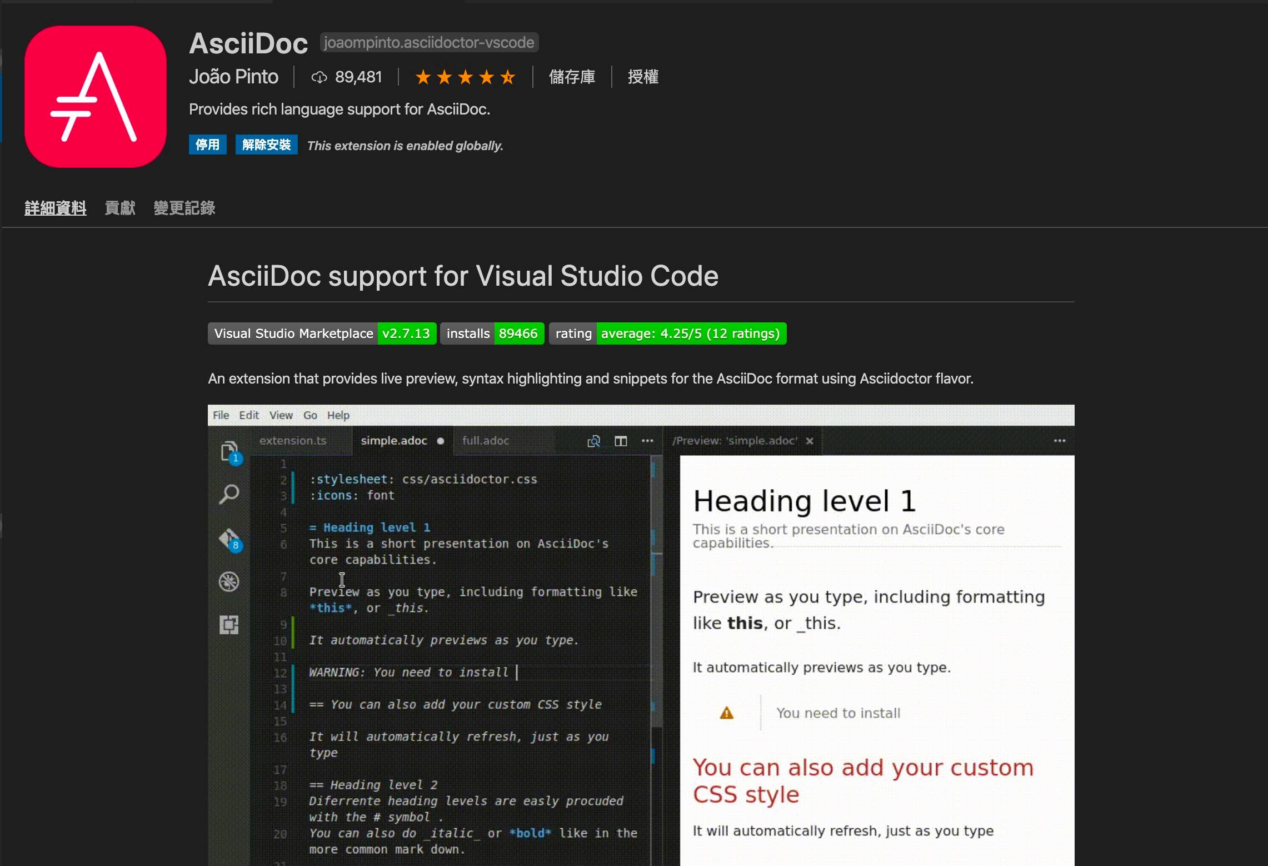Switch to the 貢獻 contributions tab
Viewport: 1268px width, 866px height.
120,208
